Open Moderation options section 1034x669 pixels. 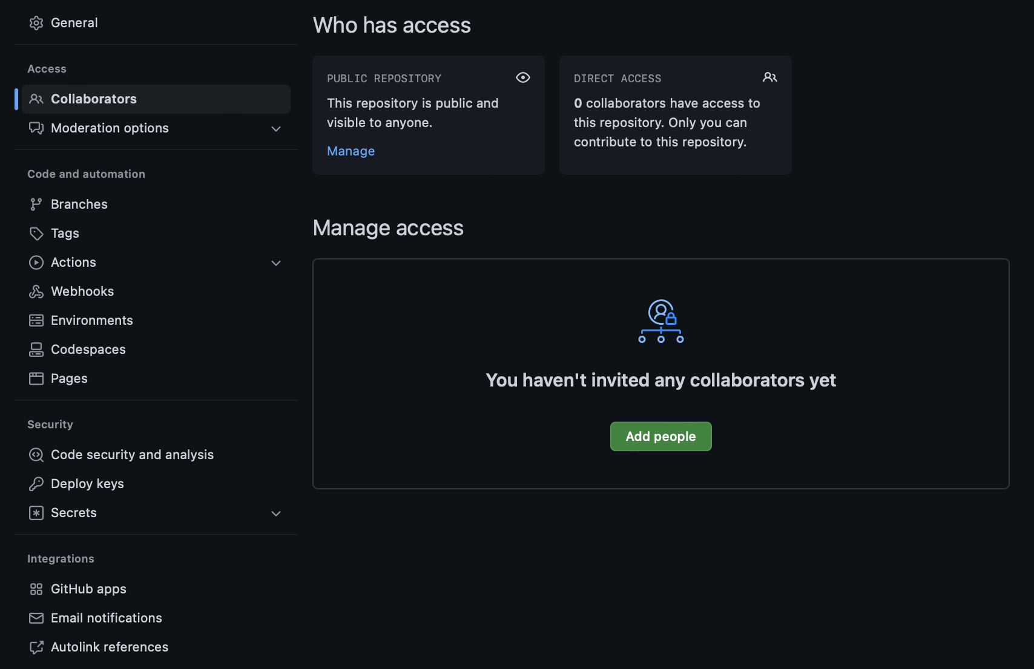(156, 128)
